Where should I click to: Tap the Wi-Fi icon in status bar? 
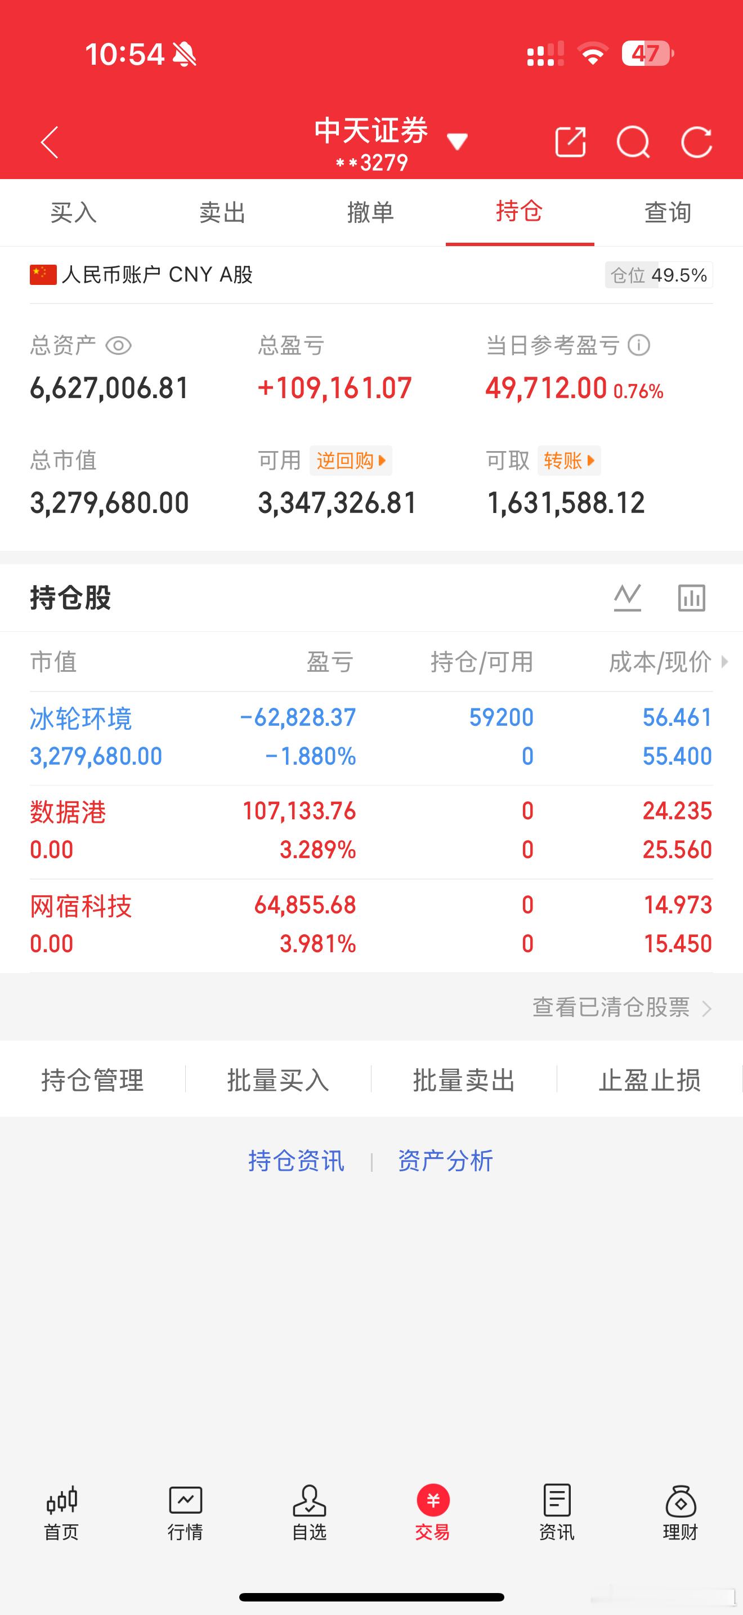pyautogui.click(x=593, y=54)
